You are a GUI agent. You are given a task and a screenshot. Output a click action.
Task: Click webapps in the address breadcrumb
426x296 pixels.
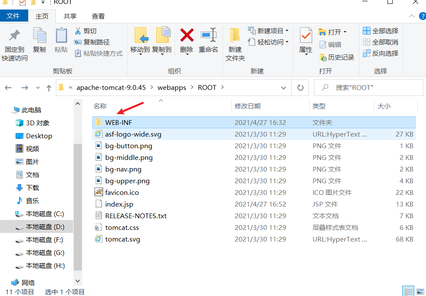[x=172, y=88]
